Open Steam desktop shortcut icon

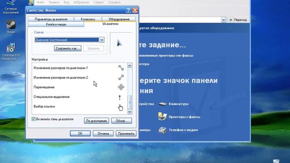tap(11, 25)
